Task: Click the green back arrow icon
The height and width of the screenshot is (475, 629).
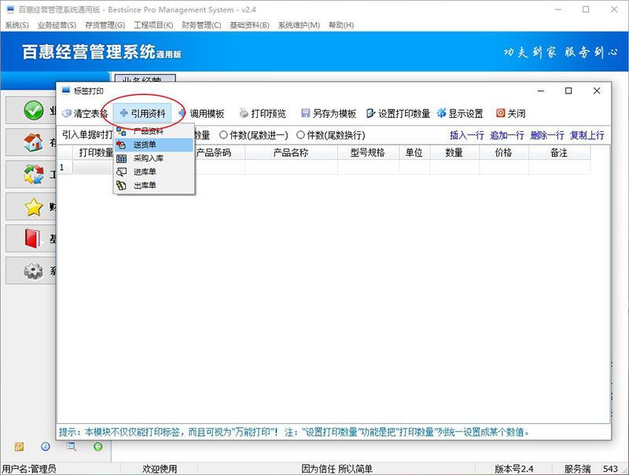Action: (97, 447)
